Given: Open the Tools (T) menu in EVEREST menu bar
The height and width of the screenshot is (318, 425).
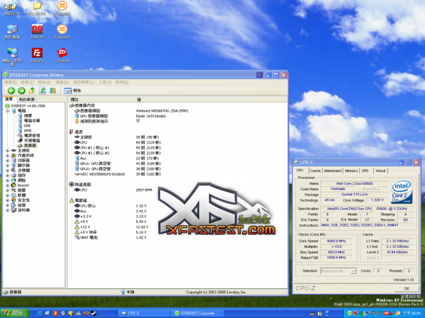Looking at the screenshot, I should click(x=105, y=82).
